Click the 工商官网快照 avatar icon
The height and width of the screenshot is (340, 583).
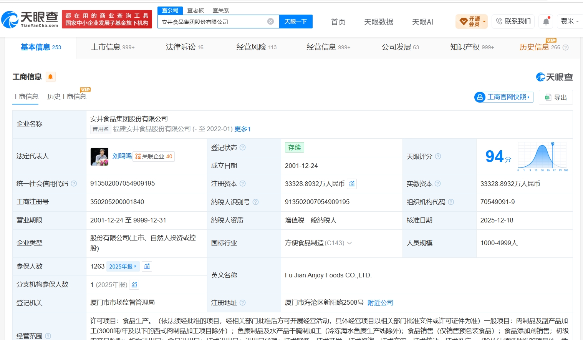[x=480, y=97]
